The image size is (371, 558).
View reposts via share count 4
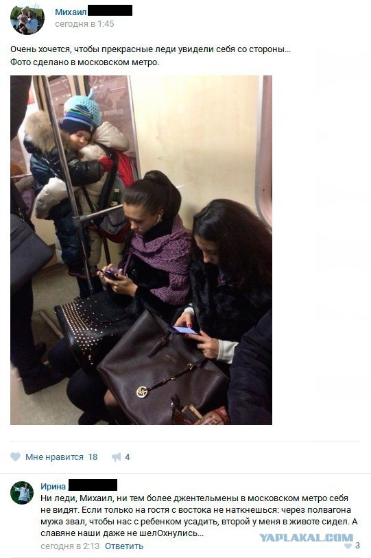[127, 457]
